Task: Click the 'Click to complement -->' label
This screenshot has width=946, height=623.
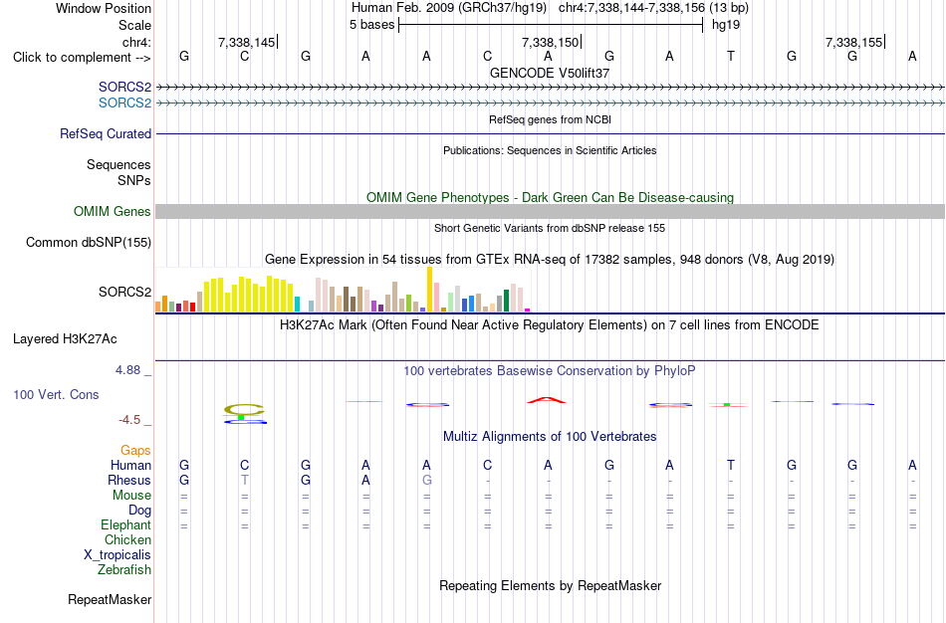Action: coord(82,58)
